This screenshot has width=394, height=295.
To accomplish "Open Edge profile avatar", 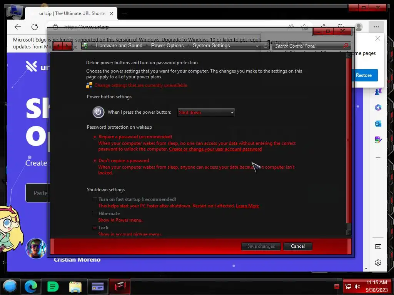I will point(359,27).
